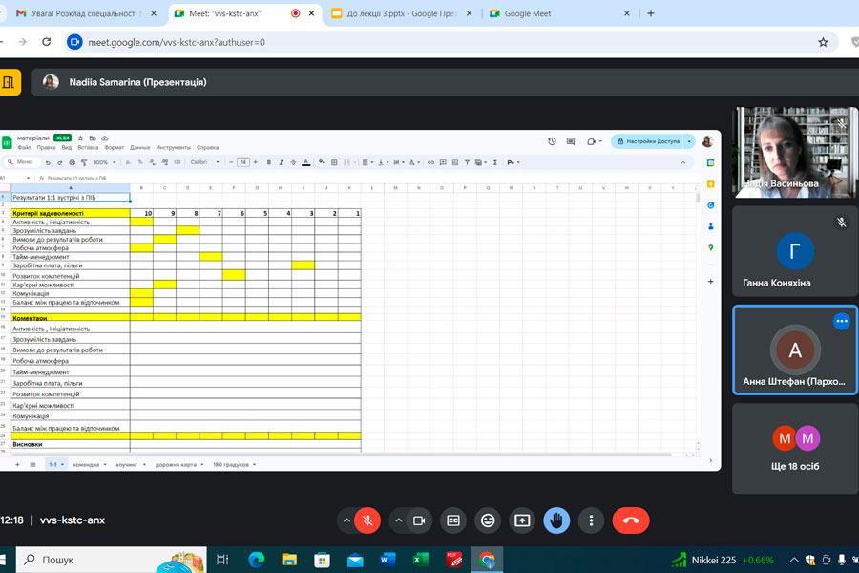This screenshot has height=573, width=859.
Task: Open the borders tool
Action: coord(334,162)
